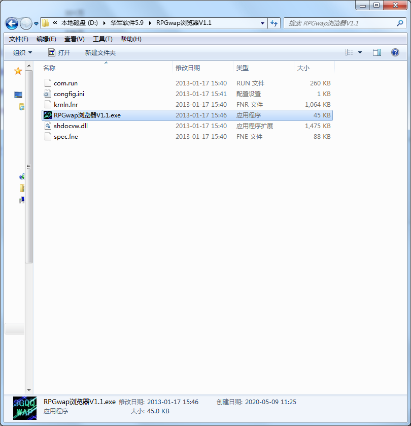Click the change view icon
411x426 pixels.
(349, 52)
